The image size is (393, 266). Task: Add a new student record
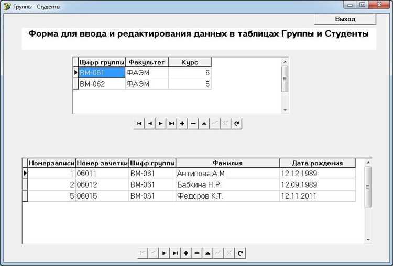click(186, 253)
